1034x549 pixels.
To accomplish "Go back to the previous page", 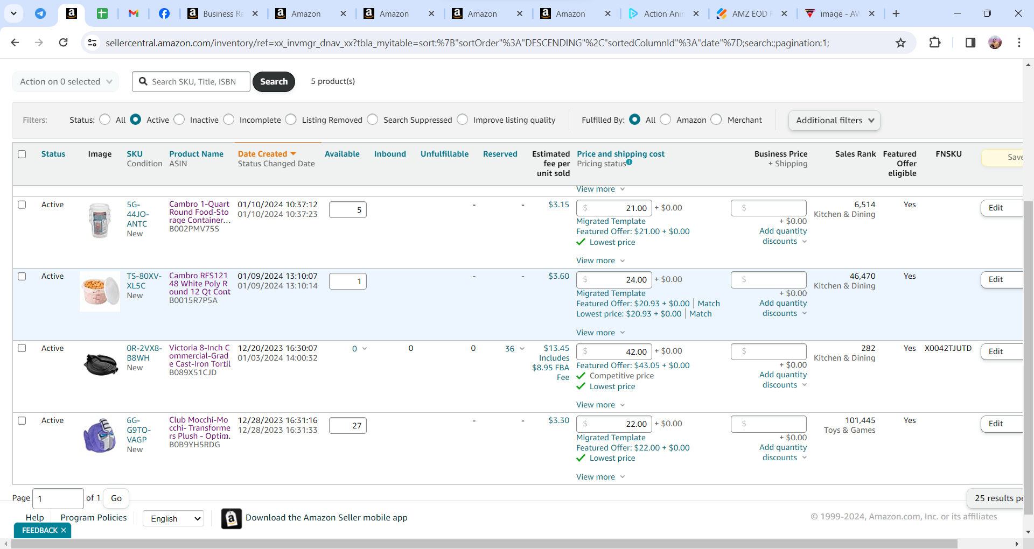I will point(15,43).
